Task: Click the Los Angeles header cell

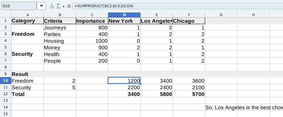Action: coord(157,21)
